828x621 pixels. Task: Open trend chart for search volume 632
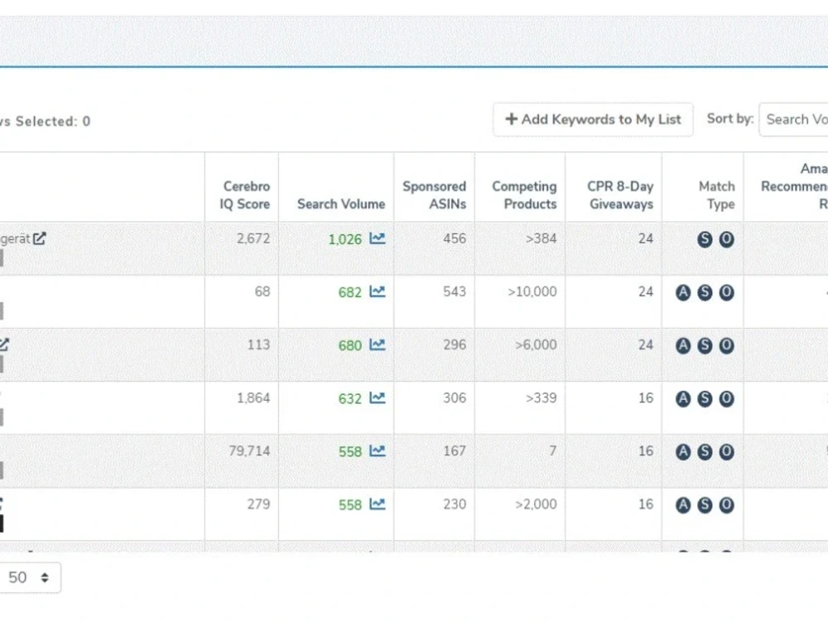tap(377, 397)
